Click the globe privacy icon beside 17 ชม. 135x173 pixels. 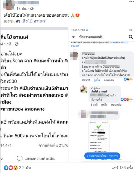[32, 9]
